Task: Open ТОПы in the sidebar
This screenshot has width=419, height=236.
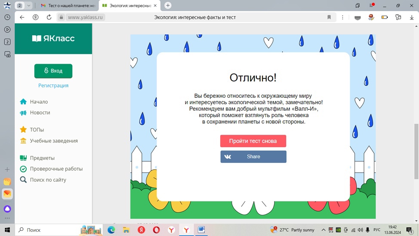Action: coord(37,130)
